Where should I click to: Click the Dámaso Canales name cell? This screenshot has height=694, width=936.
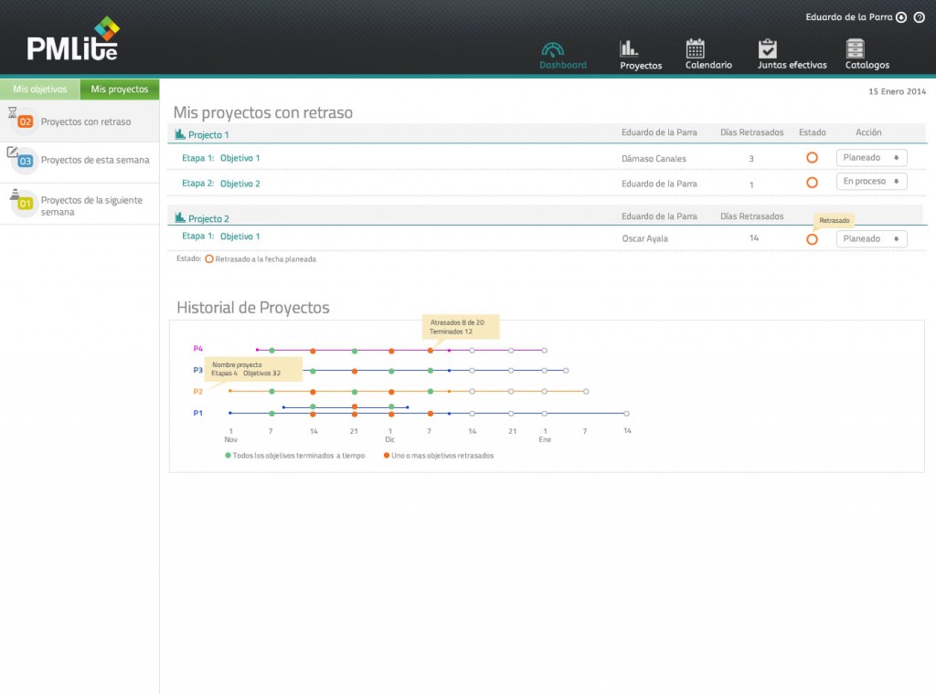pyautogui.click(x=654, y=159)
